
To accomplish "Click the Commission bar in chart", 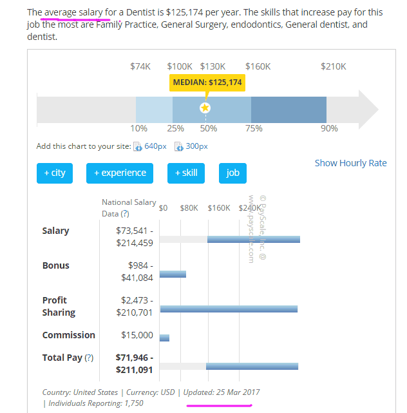I will (164, 338).
